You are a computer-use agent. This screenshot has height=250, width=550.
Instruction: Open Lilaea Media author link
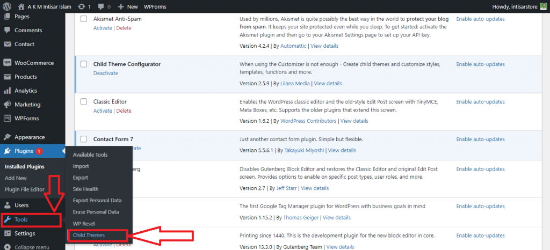pos(295,83)
